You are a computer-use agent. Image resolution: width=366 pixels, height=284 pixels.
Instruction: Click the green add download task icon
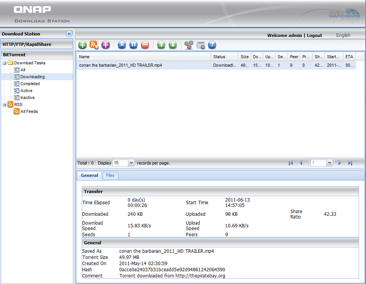click(83, 45)
